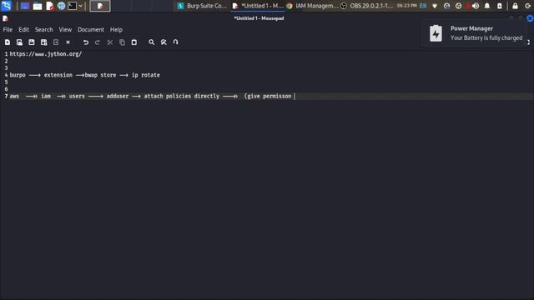534x300 pixels.
Task: Open Find with the magnifier icon
Action: coord(152,42)
